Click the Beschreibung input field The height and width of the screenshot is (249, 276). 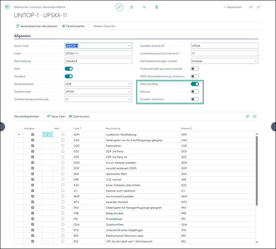[x=98, y=61]
